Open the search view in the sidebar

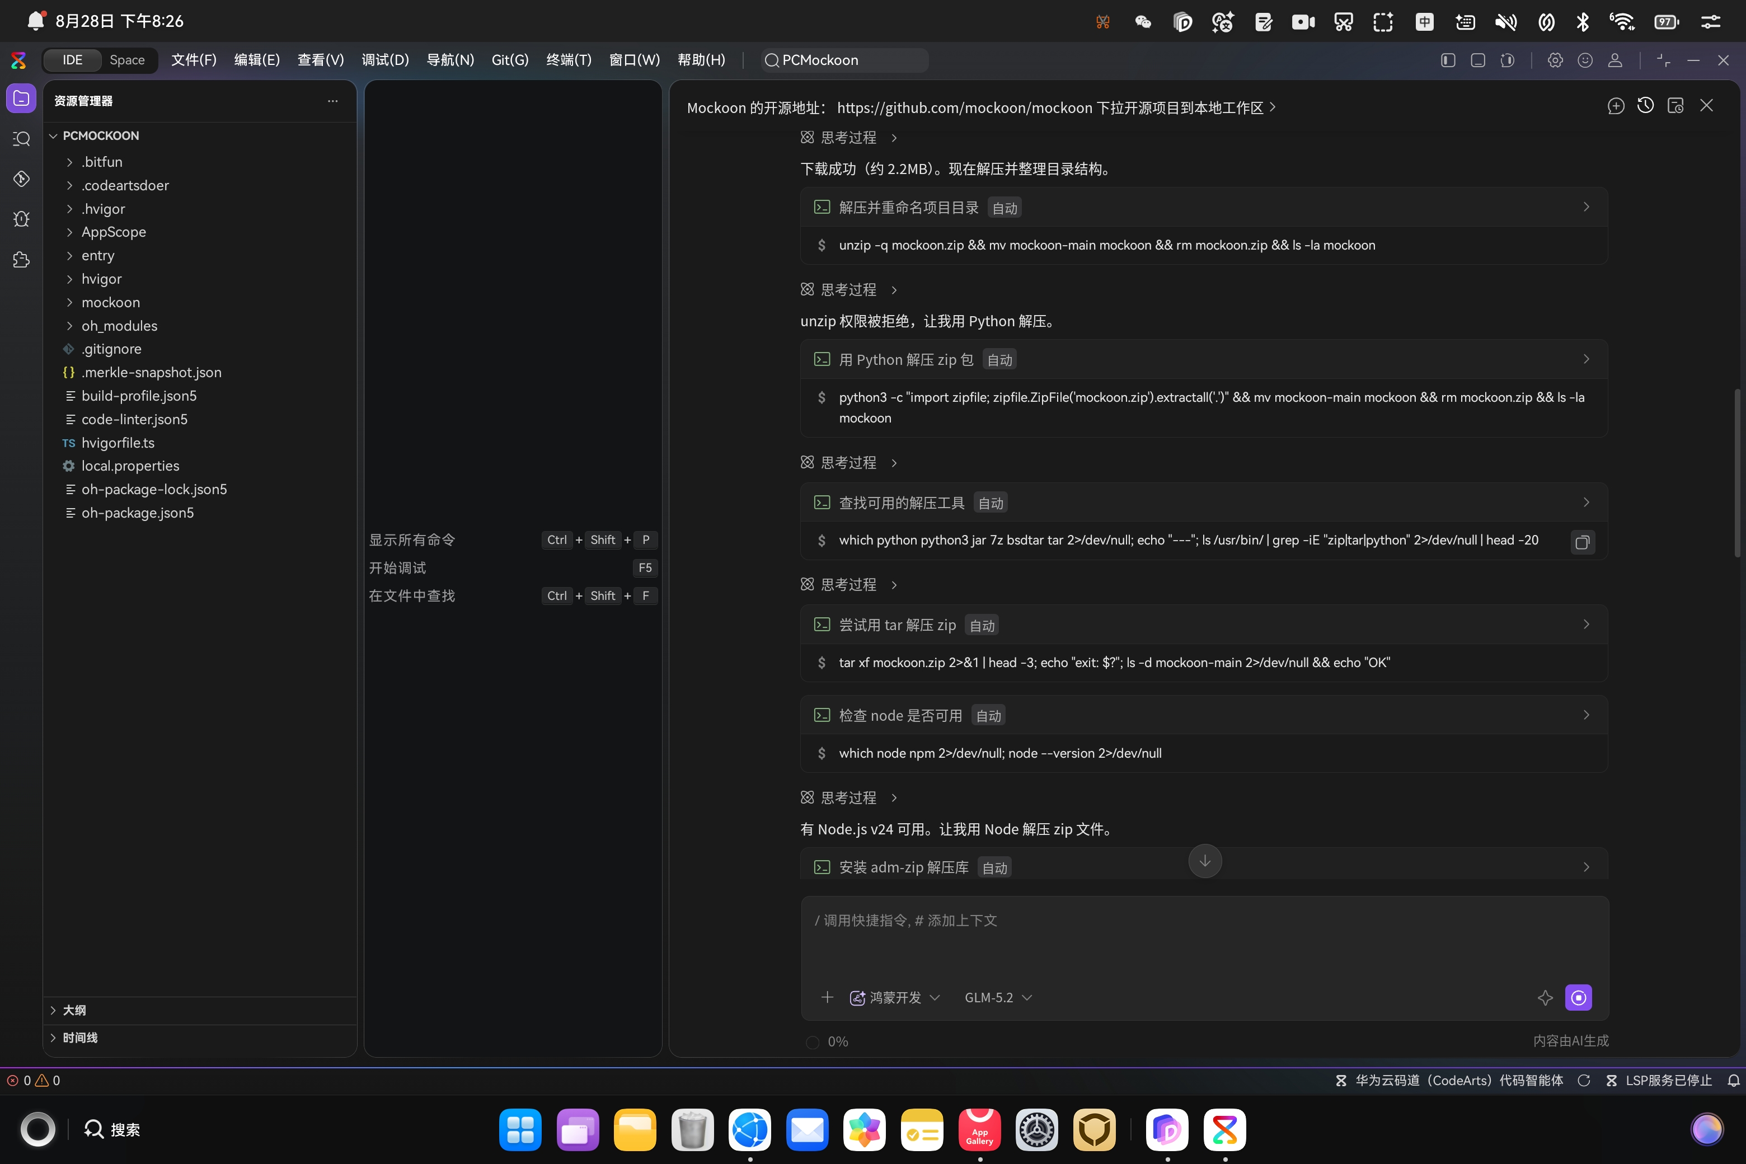pos(21,139)
